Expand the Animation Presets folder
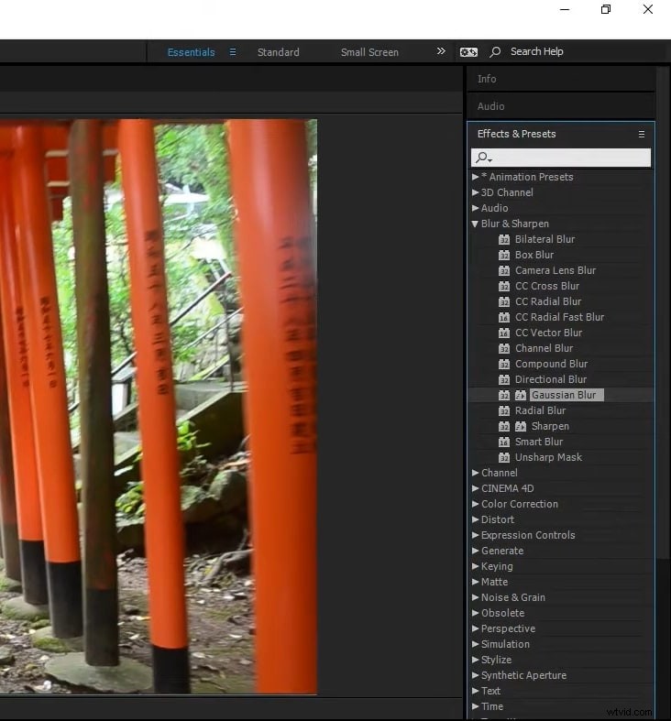Image resolution: width=671 pixels, height=721 pixels. (x=475, y=177)
